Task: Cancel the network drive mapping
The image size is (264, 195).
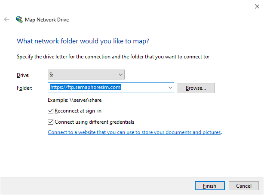Action: (243, 186)
